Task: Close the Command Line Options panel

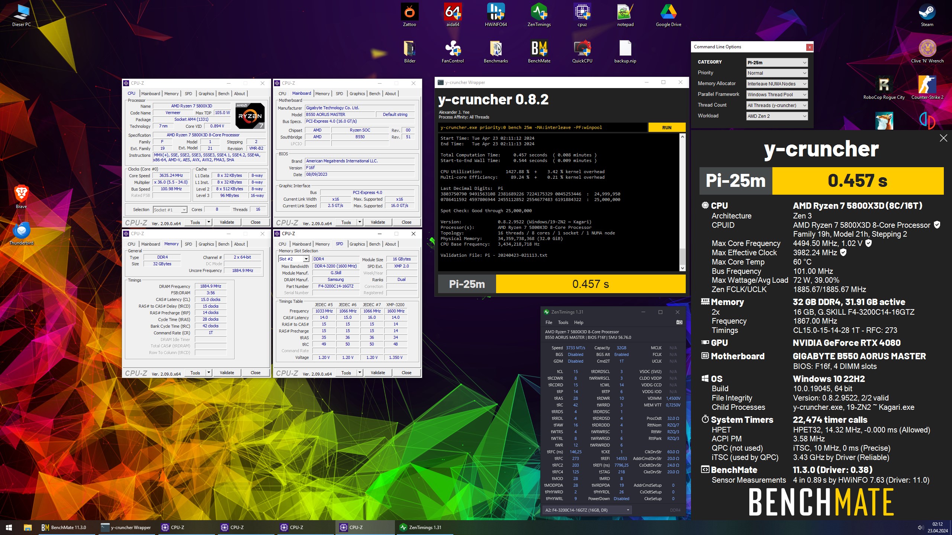Action: point(809,47)
